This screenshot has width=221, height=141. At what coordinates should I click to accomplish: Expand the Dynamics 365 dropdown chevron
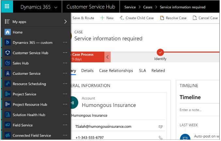click(x=56, y=7)
